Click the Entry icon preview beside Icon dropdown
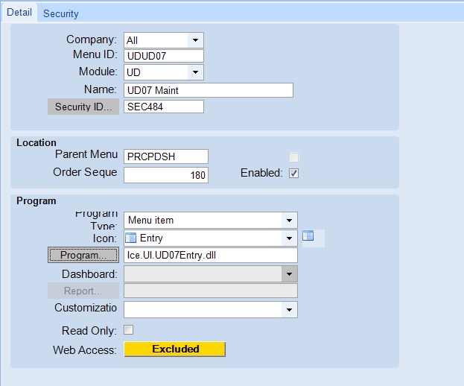464x386 pixels. tap(308, 236)
